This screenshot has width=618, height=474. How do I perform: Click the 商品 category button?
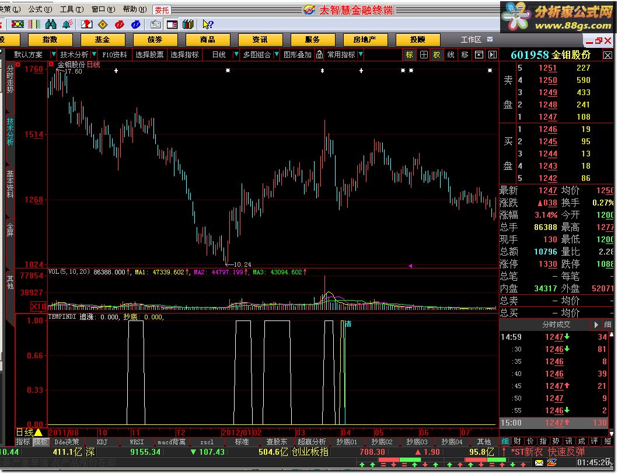tap(207, 40)
